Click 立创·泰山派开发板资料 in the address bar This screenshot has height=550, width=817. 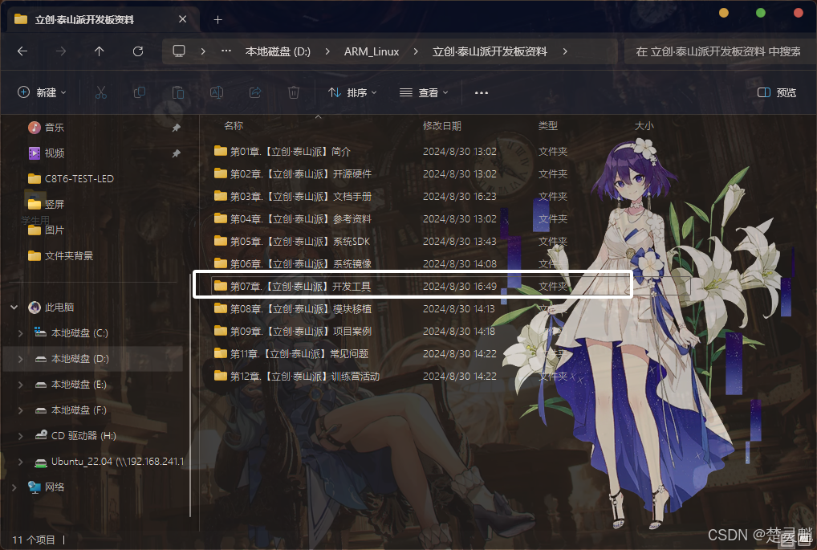pos(490,51)
